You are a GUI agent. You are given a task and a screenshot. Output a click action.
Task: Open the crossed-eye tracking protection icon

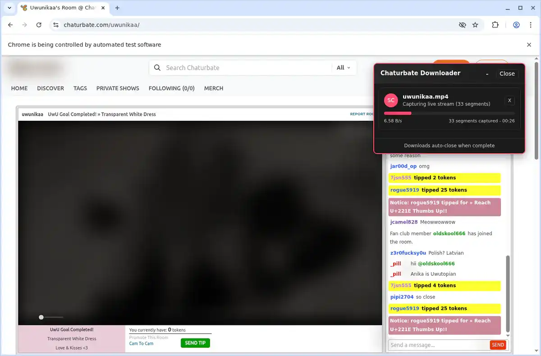point(462,25)
